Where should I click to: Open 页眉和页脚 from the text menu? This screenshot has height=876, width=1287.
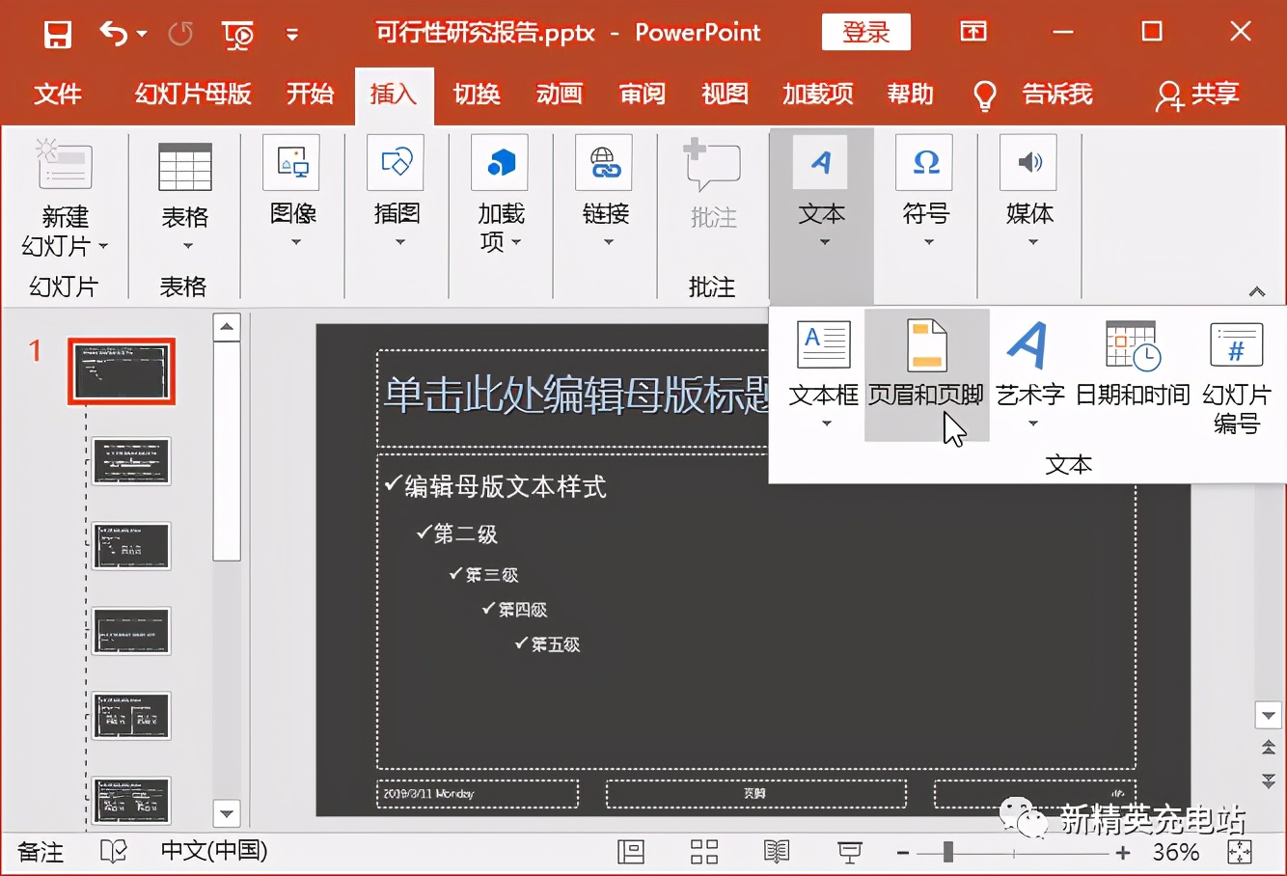pos(926,376)
